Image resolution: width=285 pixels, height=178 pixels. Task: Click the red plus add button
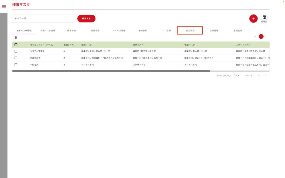click(x=253, y=18)
